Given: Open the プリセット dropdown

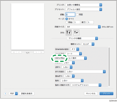Looking at the screenshot, I should (x=84, y=9).
